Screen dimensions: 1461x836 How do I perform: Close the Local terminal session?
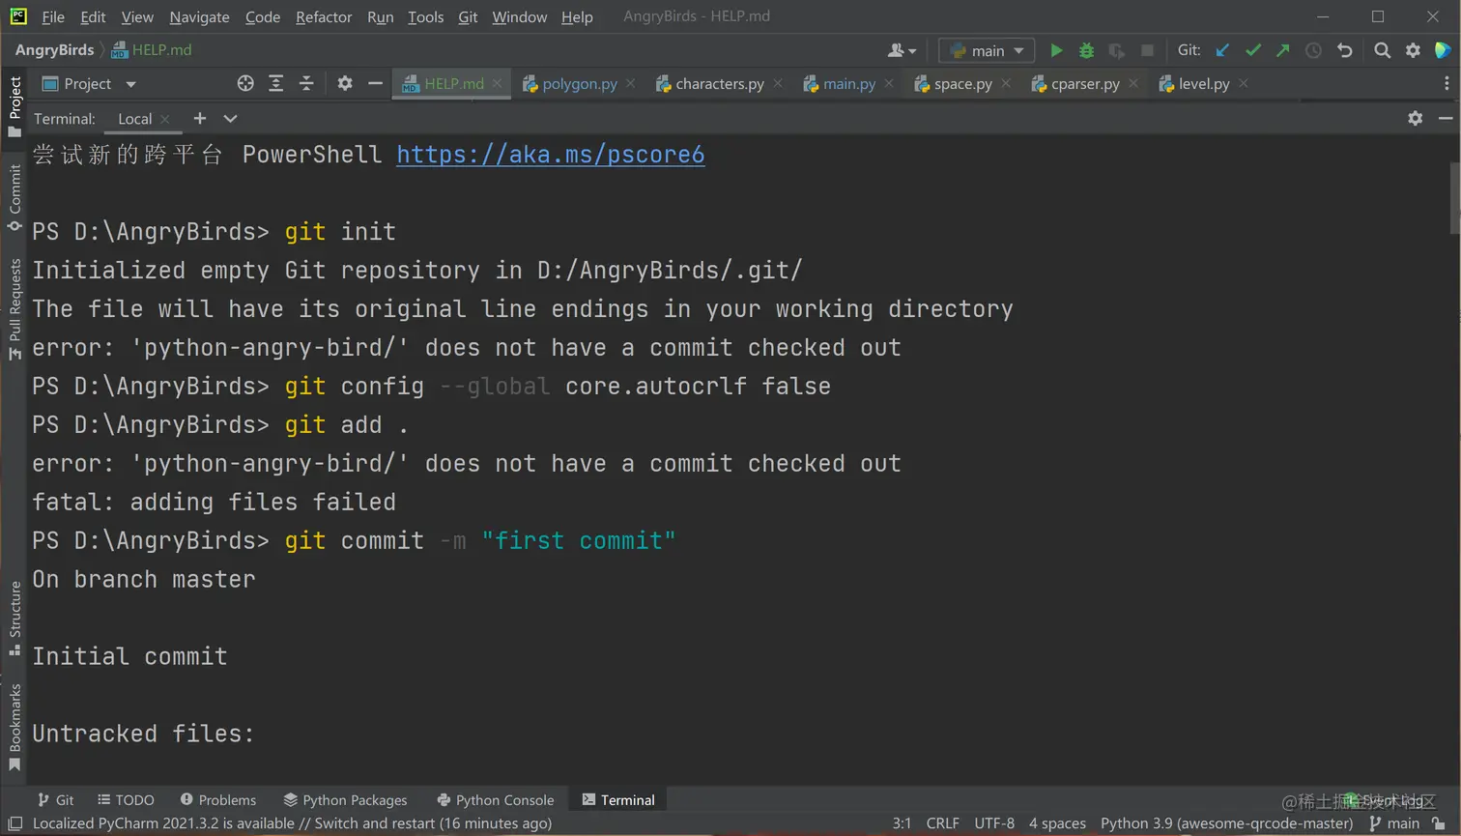(x=165, y=119)
